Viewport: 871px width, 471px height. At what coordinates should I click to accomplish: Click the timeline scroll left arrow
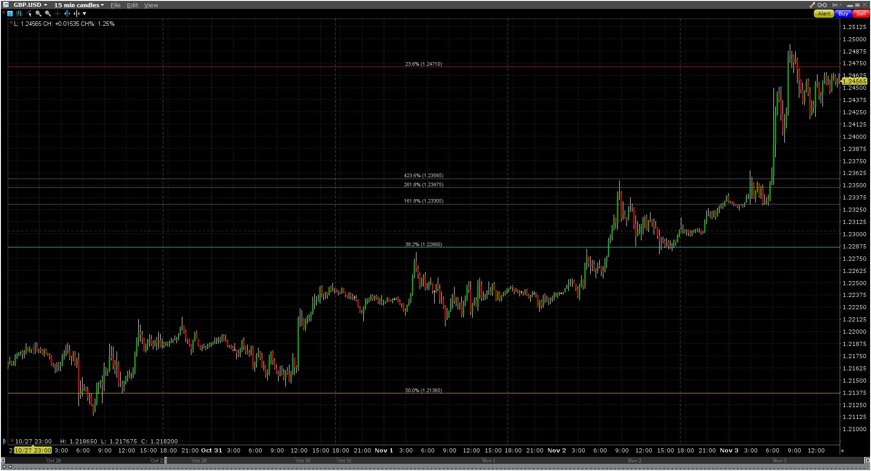coord(3,461)
